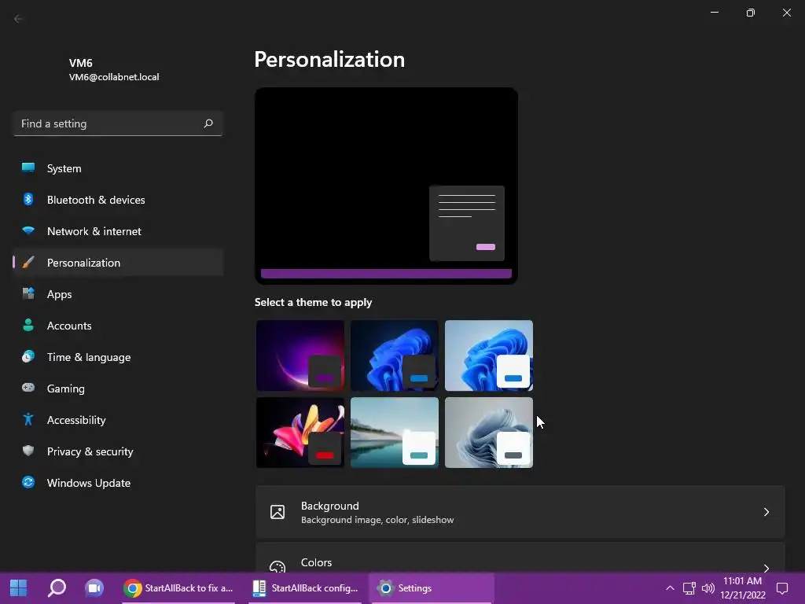The height and width of the screenshot is (604, 805).
Task: Go to Accounts settings
Action: tap(118, 326)
